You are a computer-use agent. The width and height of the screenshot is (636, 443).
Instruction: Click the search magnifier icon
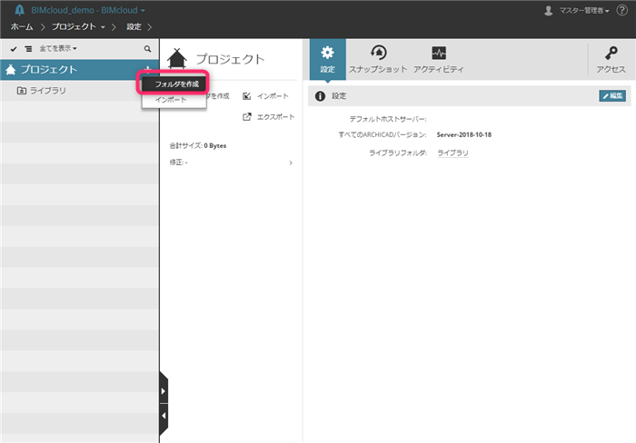click(147, 49)
